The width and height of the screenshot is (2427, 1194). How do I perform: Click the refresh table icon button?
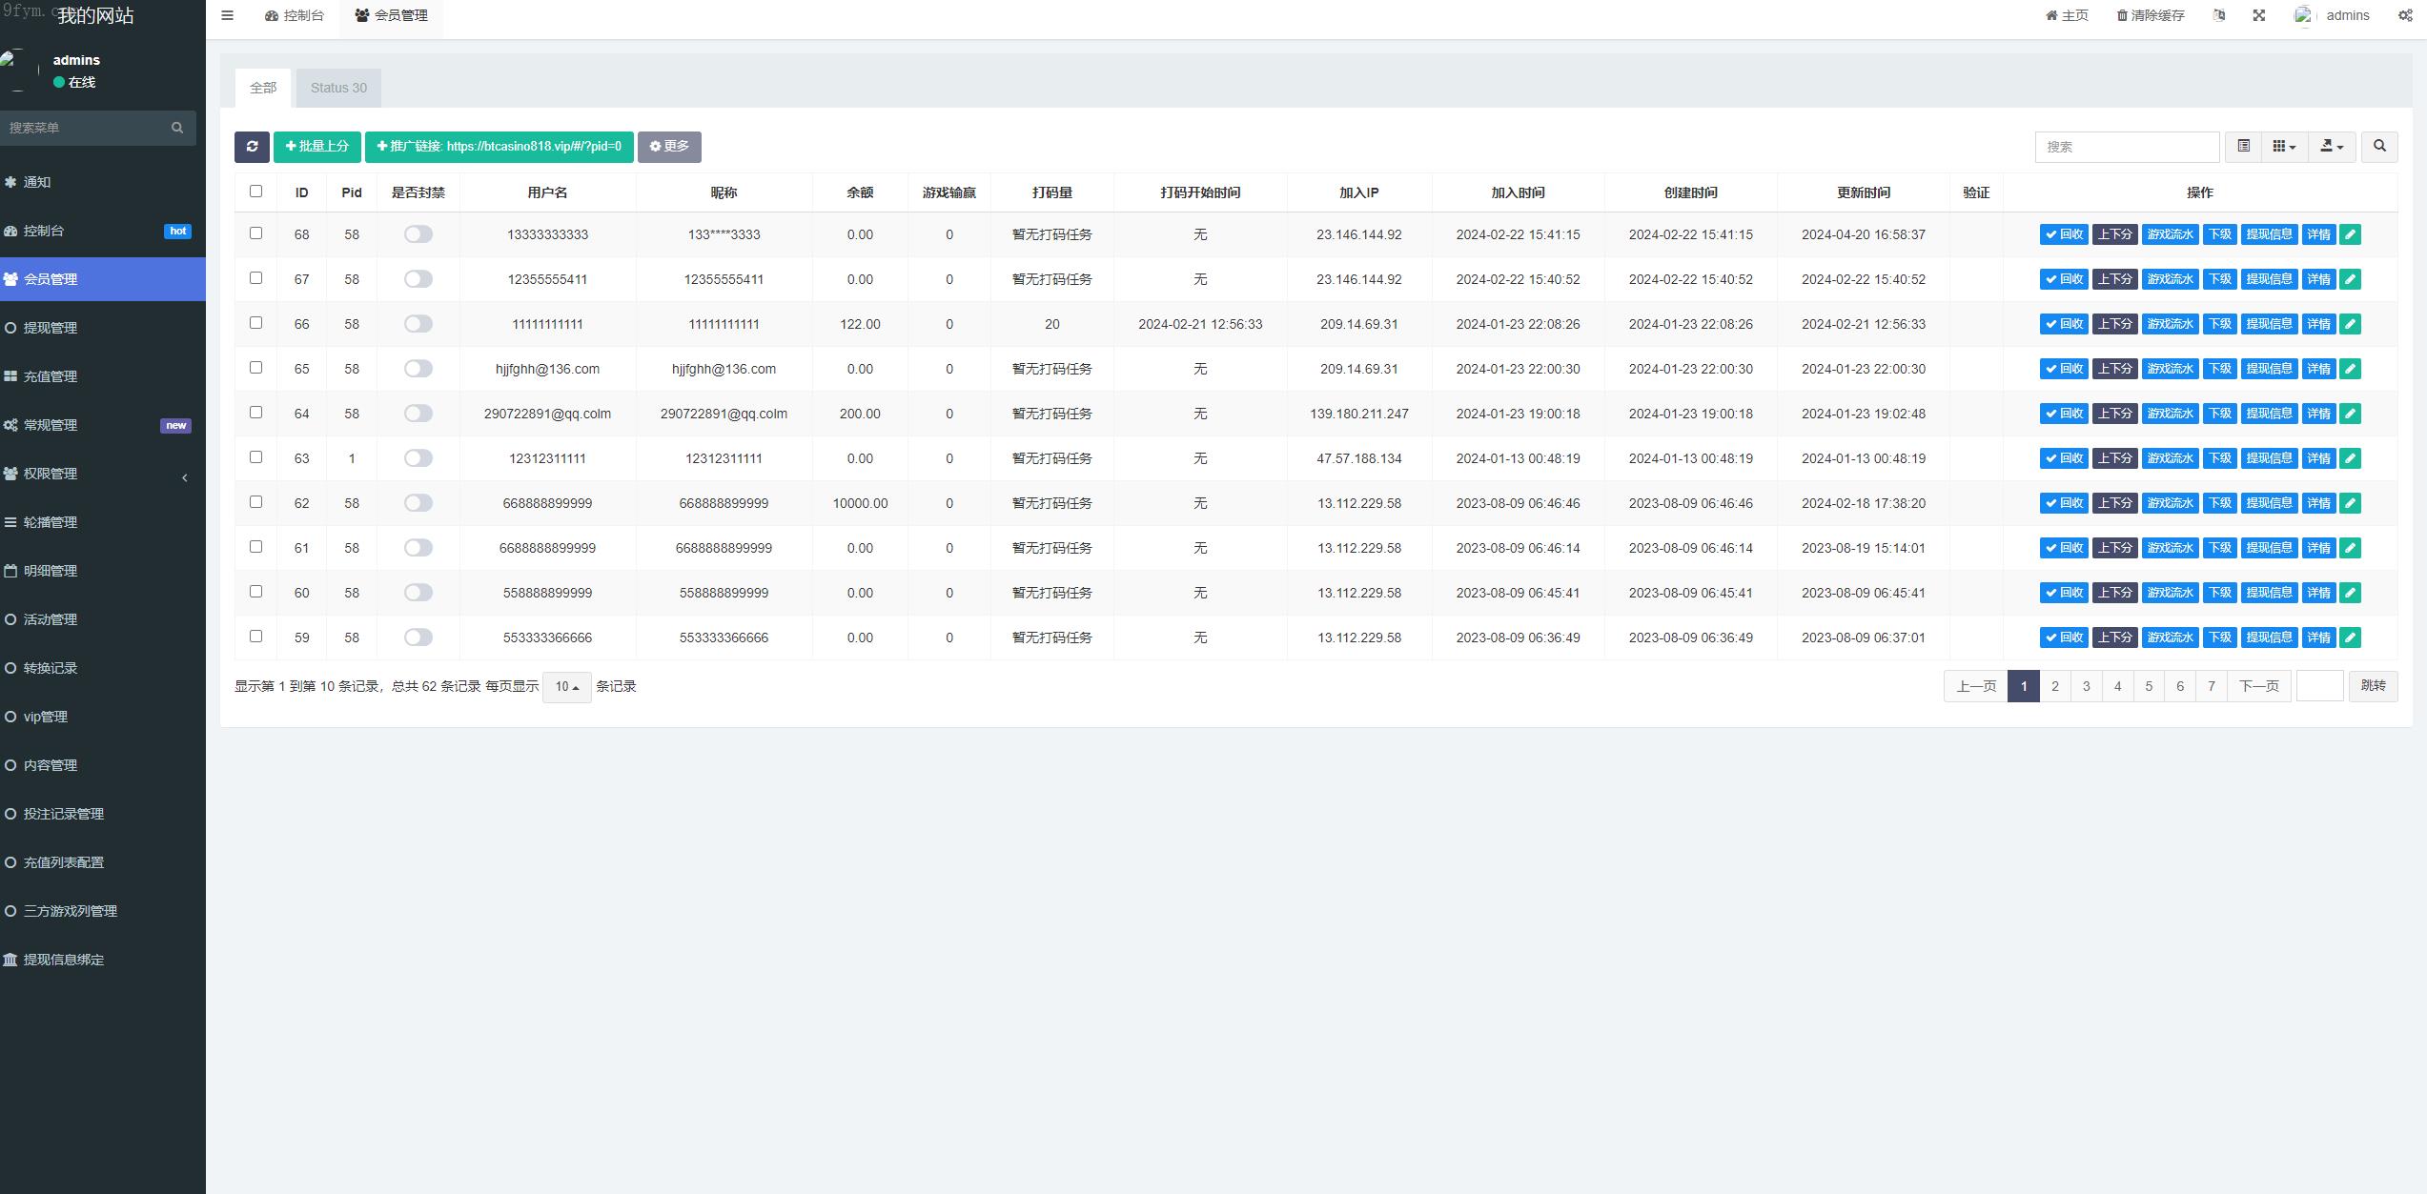[x=252, y=147]
